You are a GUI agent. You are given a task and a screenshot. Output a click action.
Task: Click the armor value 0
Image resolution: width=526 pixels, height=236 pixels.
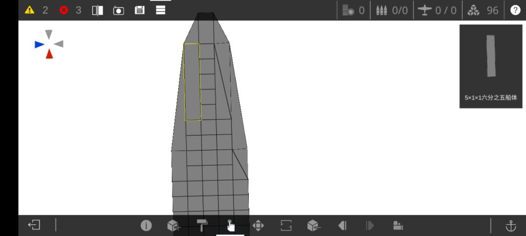tap(361, 11)
